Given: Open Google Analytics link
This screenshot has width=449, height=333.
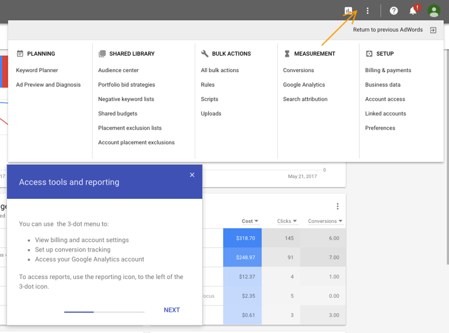Looking at the screenshot, I should point(304,85).
